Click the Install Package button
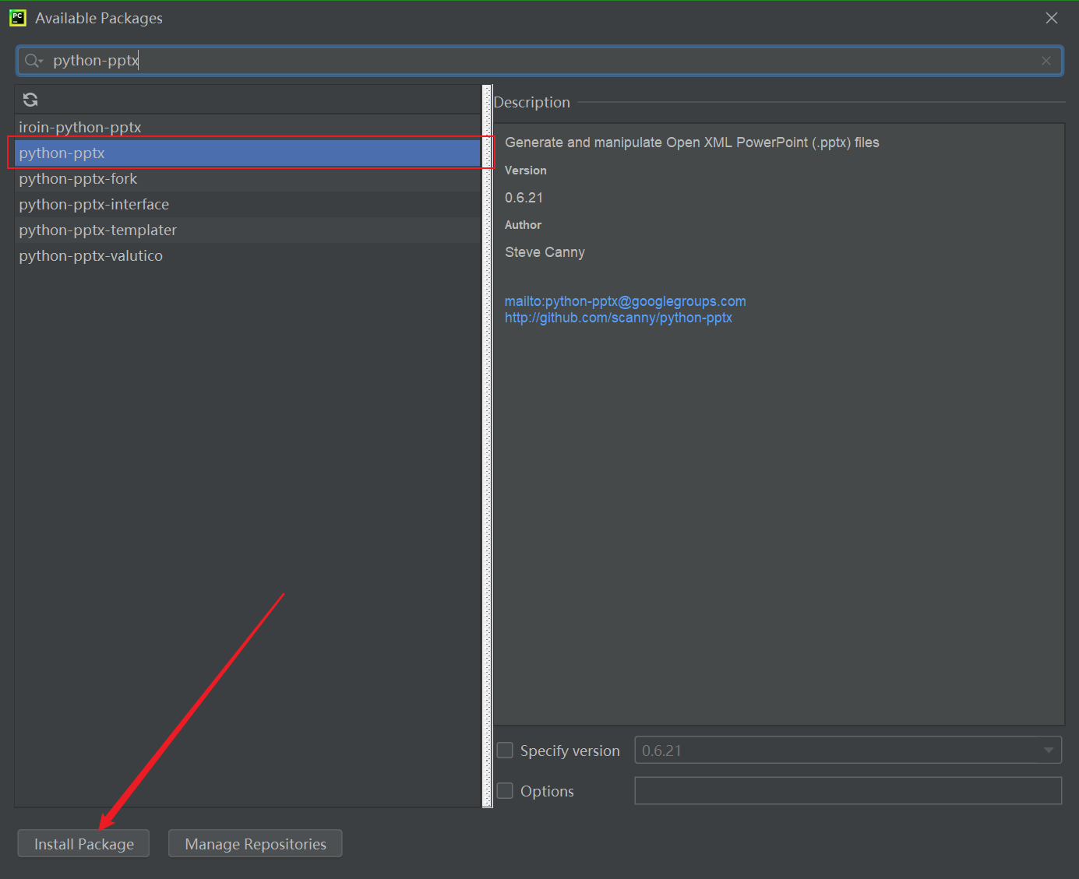Image resolution: width=1079 pixels, height=879 pixels. (x=84, y=844)
